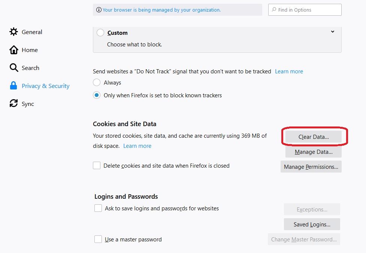
Task: Click the Sync arrows icon
Action: point(13,103)
